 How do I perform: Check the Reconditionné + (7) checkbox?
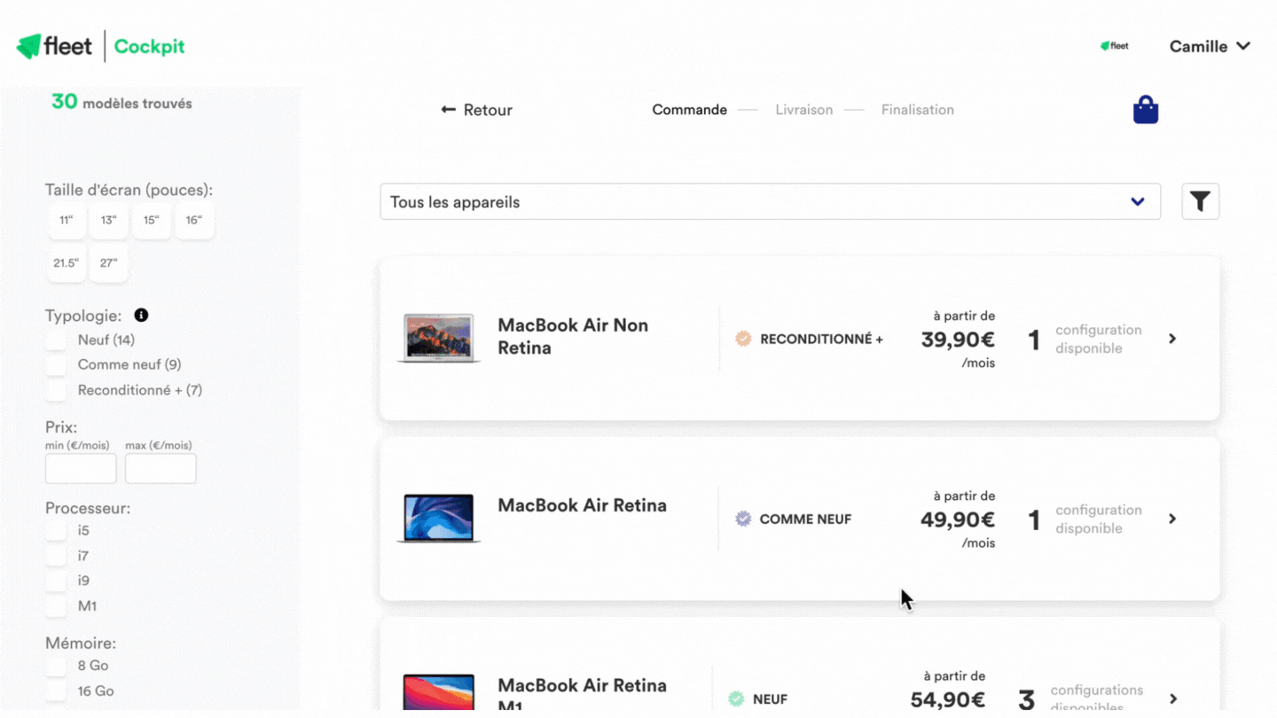(x=56, y=390)
